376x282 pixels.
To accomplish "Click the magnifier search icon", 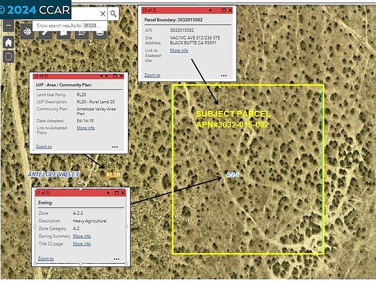I will pos(114,14).
